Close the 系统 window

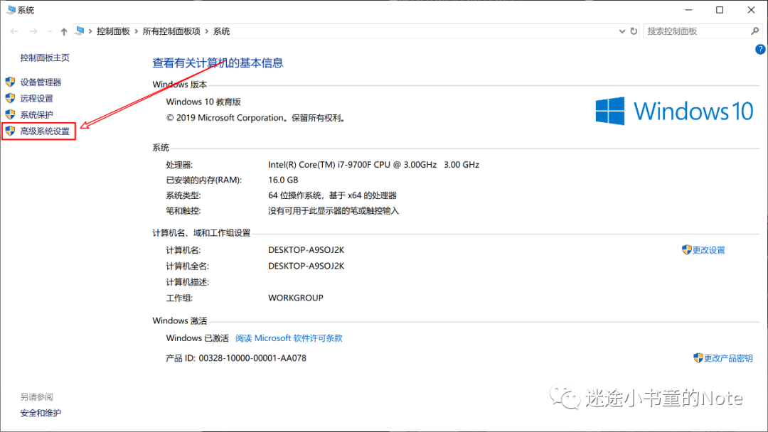coord(751,10)
